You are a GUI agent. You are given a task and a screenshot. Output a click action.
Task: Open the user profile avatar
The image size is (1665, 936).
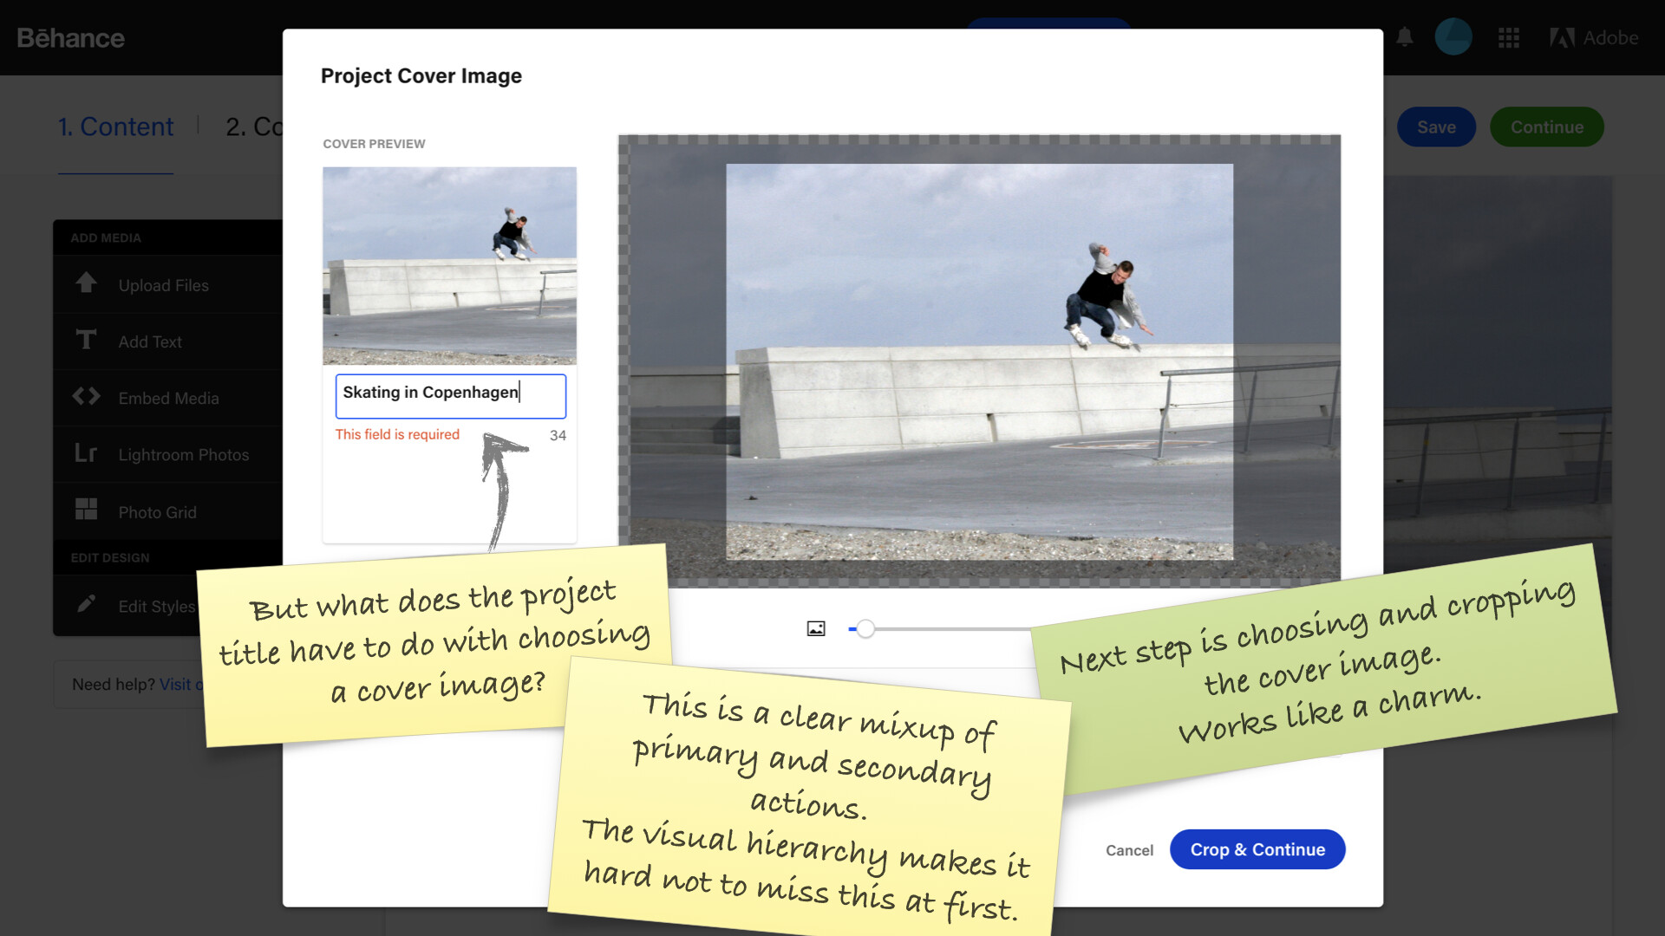[x=1453, y=37]
